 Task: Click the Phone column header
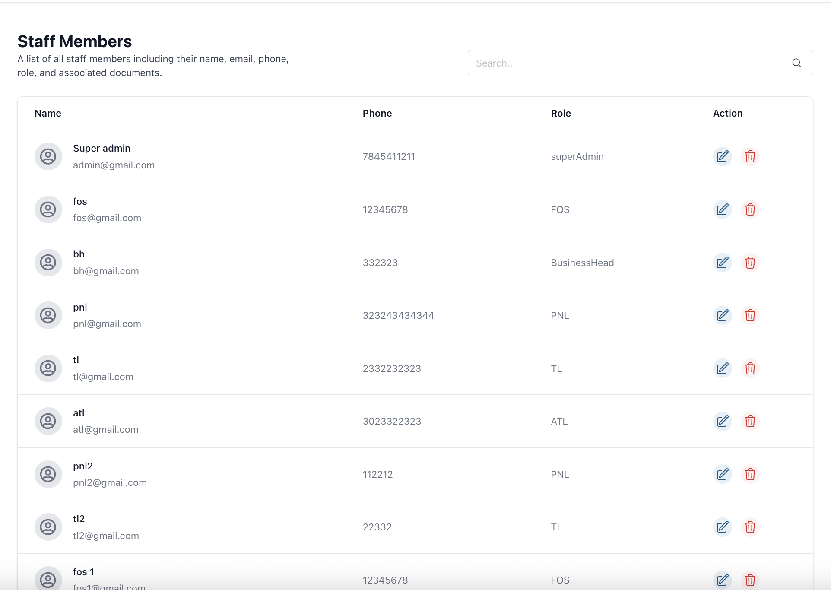pos(377,113)
